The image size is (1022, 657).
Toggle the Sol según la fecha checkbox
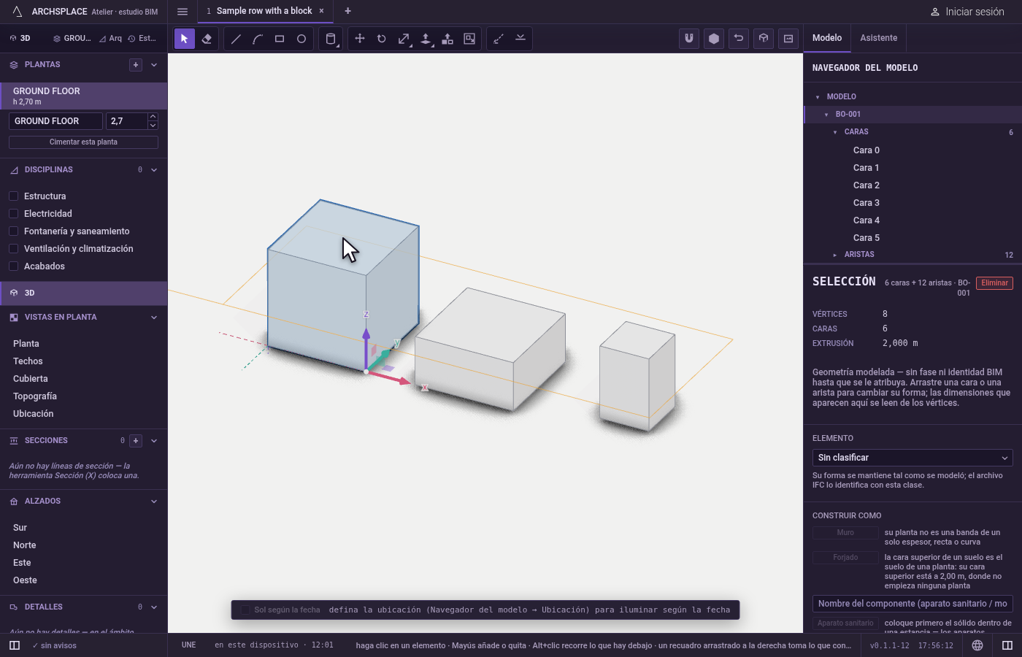pyautogui.click(x=245, y=610)
